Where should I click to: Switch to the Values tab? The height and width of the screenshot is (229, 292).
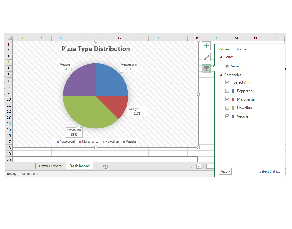coord(224,49)
